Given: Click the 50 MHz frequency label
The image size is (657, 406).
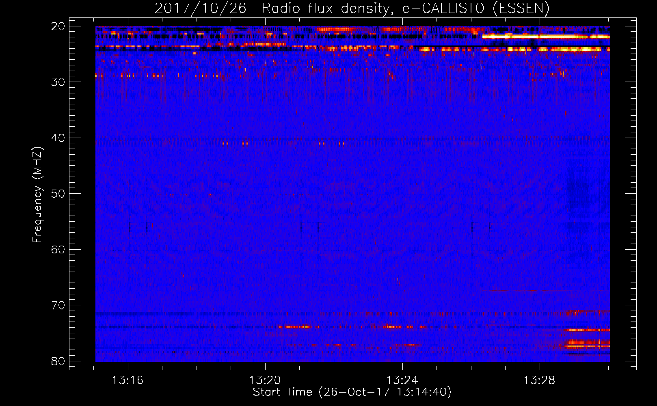Looking at the screenshot, I should tap(58, 194).
